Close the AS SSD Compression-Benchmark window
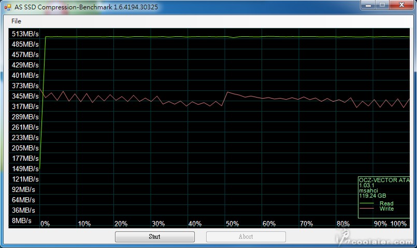 point(401,5)
